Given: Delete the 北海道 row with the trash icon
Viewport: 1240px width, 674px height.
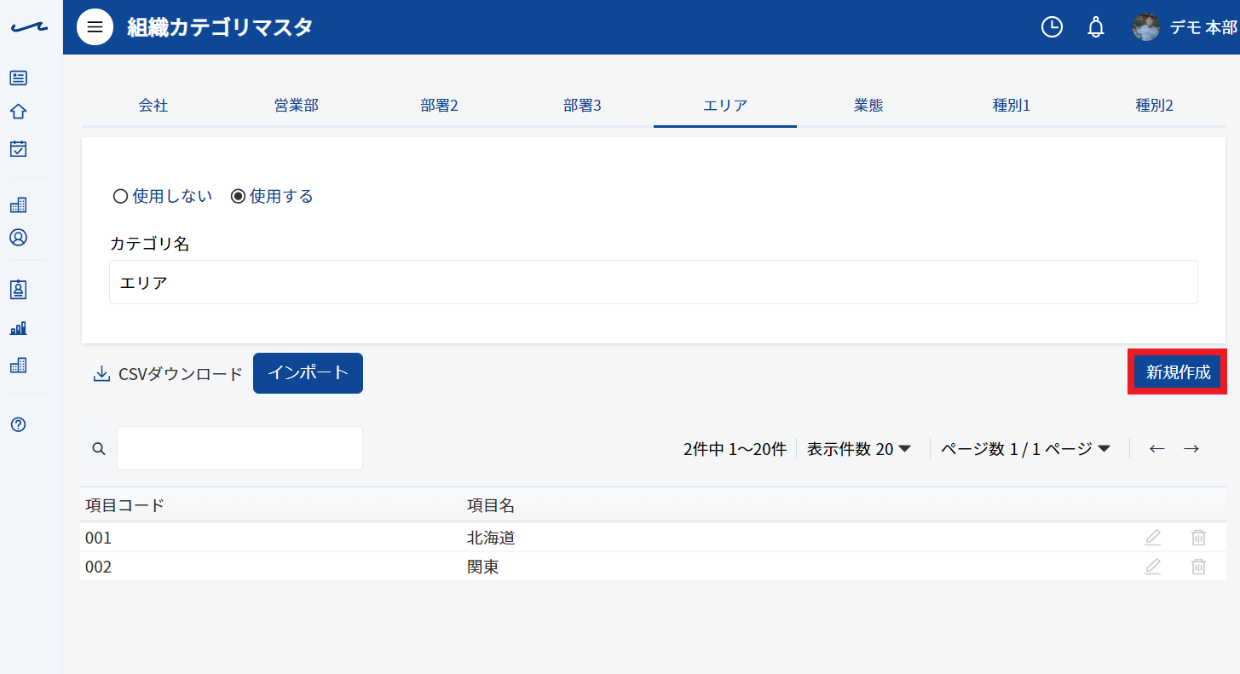Looking at the screenshot, I should [x=1198, y=538].
